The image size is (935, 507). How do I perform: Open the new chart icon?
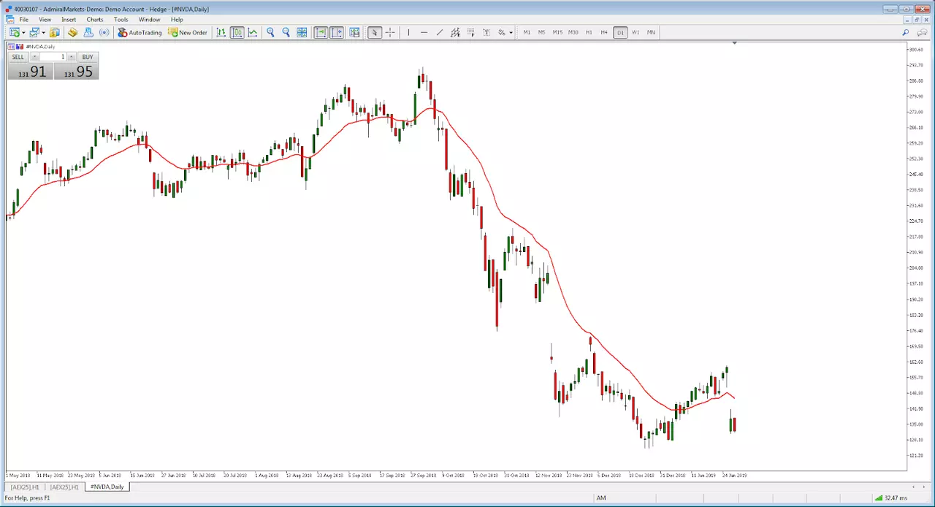(14, 32)
